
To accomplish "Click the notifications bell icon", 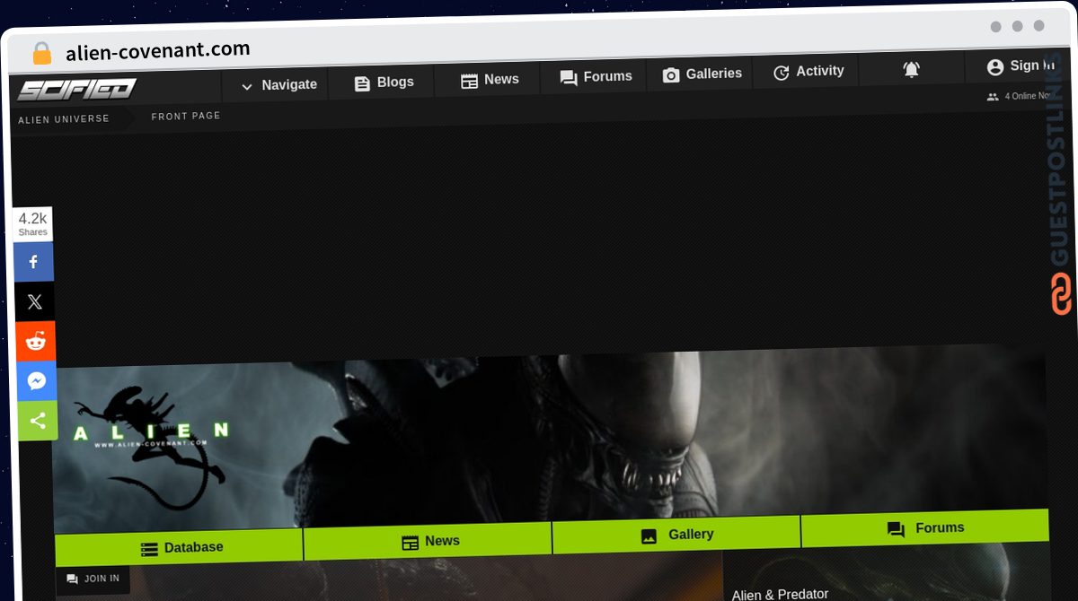I will tap(911, 69).
